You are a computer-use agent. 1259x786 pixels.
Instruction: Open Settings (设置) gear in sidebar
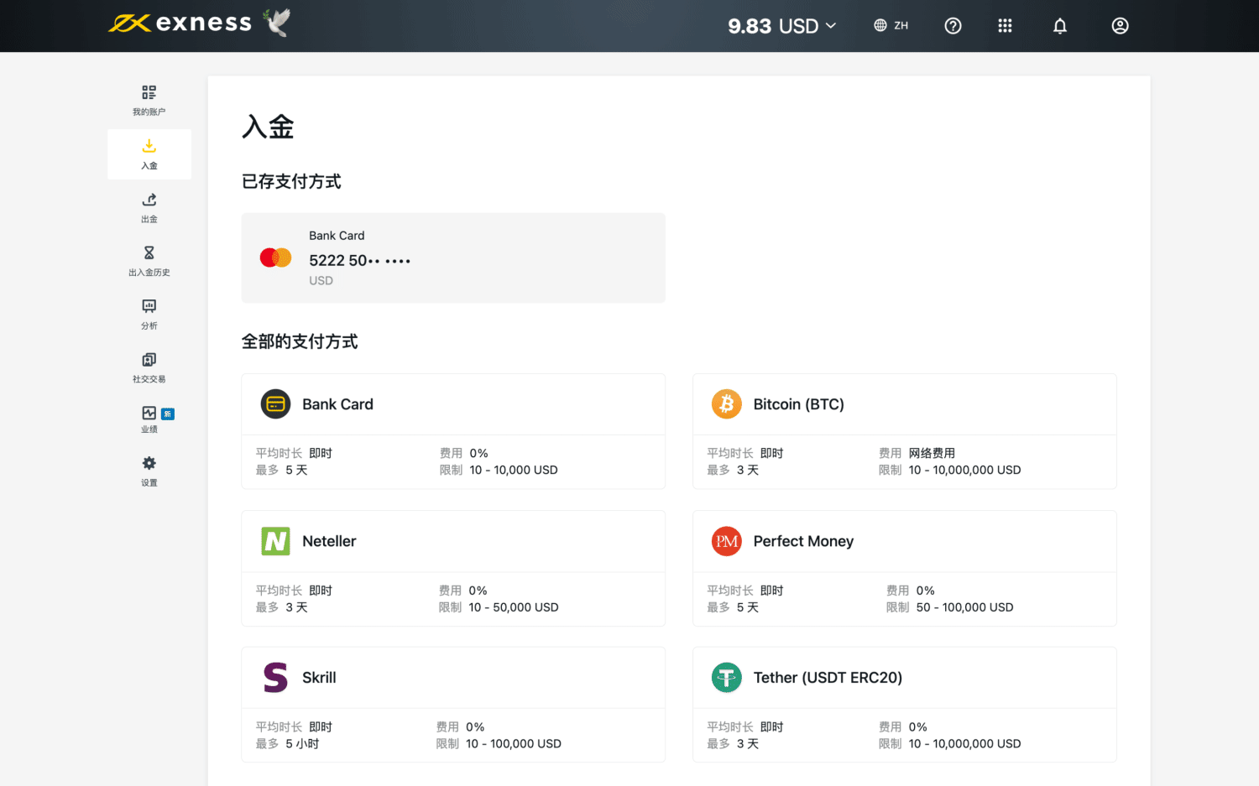149,471
